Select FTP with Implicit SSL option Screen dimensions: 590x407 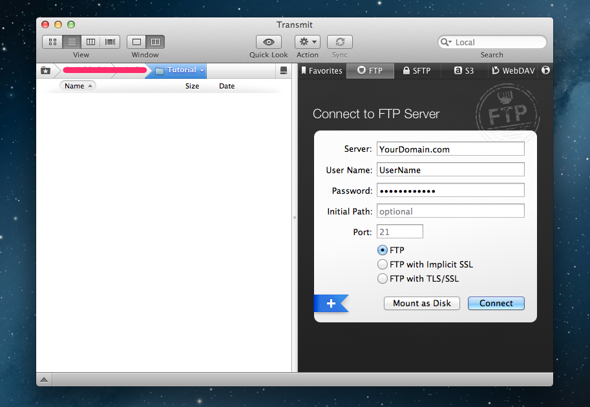[383, 264]
